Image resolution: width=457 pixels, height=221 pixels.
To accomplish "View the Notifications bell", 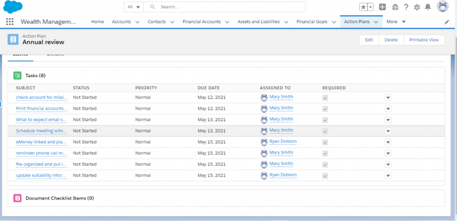I will tap(428, 7).
